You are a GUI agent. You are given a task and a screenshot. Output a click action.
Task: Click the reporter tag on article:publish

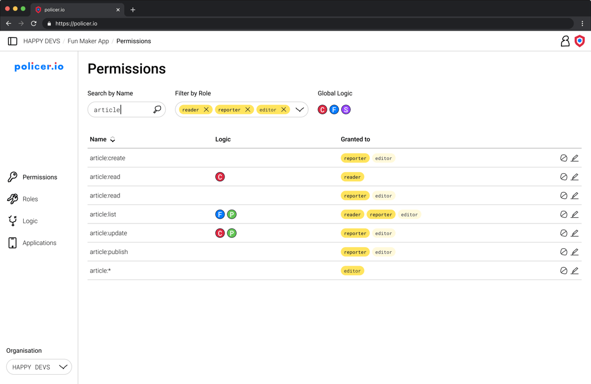pos(355,252)
